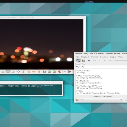Open the 8:55 AM clock in the top bar
Image resolution: width=127 pixels, height=127 pixels.
pyautogui.click(x=89, y=1)
